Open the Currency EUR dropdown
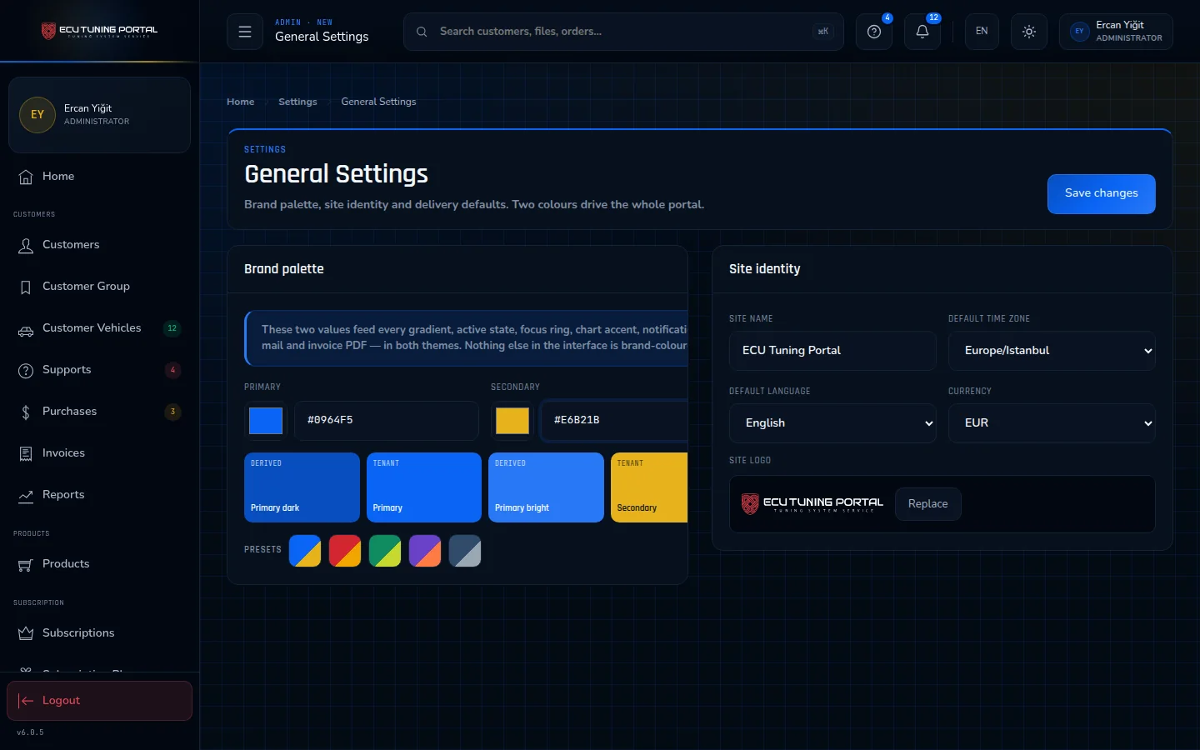Viewport: 1200px width, 750px height. click(1052, 423)
